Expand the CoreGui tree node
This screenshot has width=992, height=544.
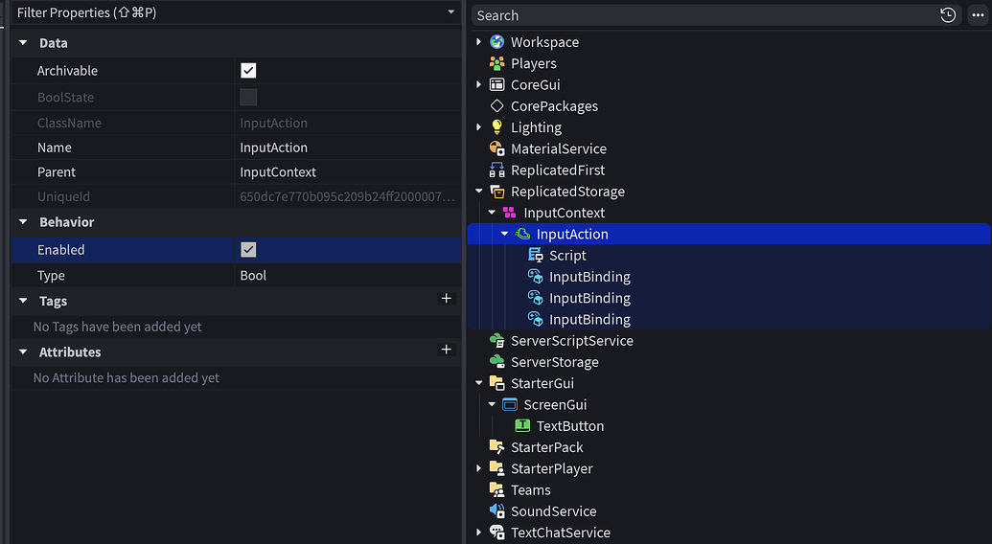point(479,84)
